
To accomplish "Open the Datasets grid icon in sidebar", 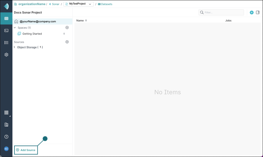I will [6, 18].
